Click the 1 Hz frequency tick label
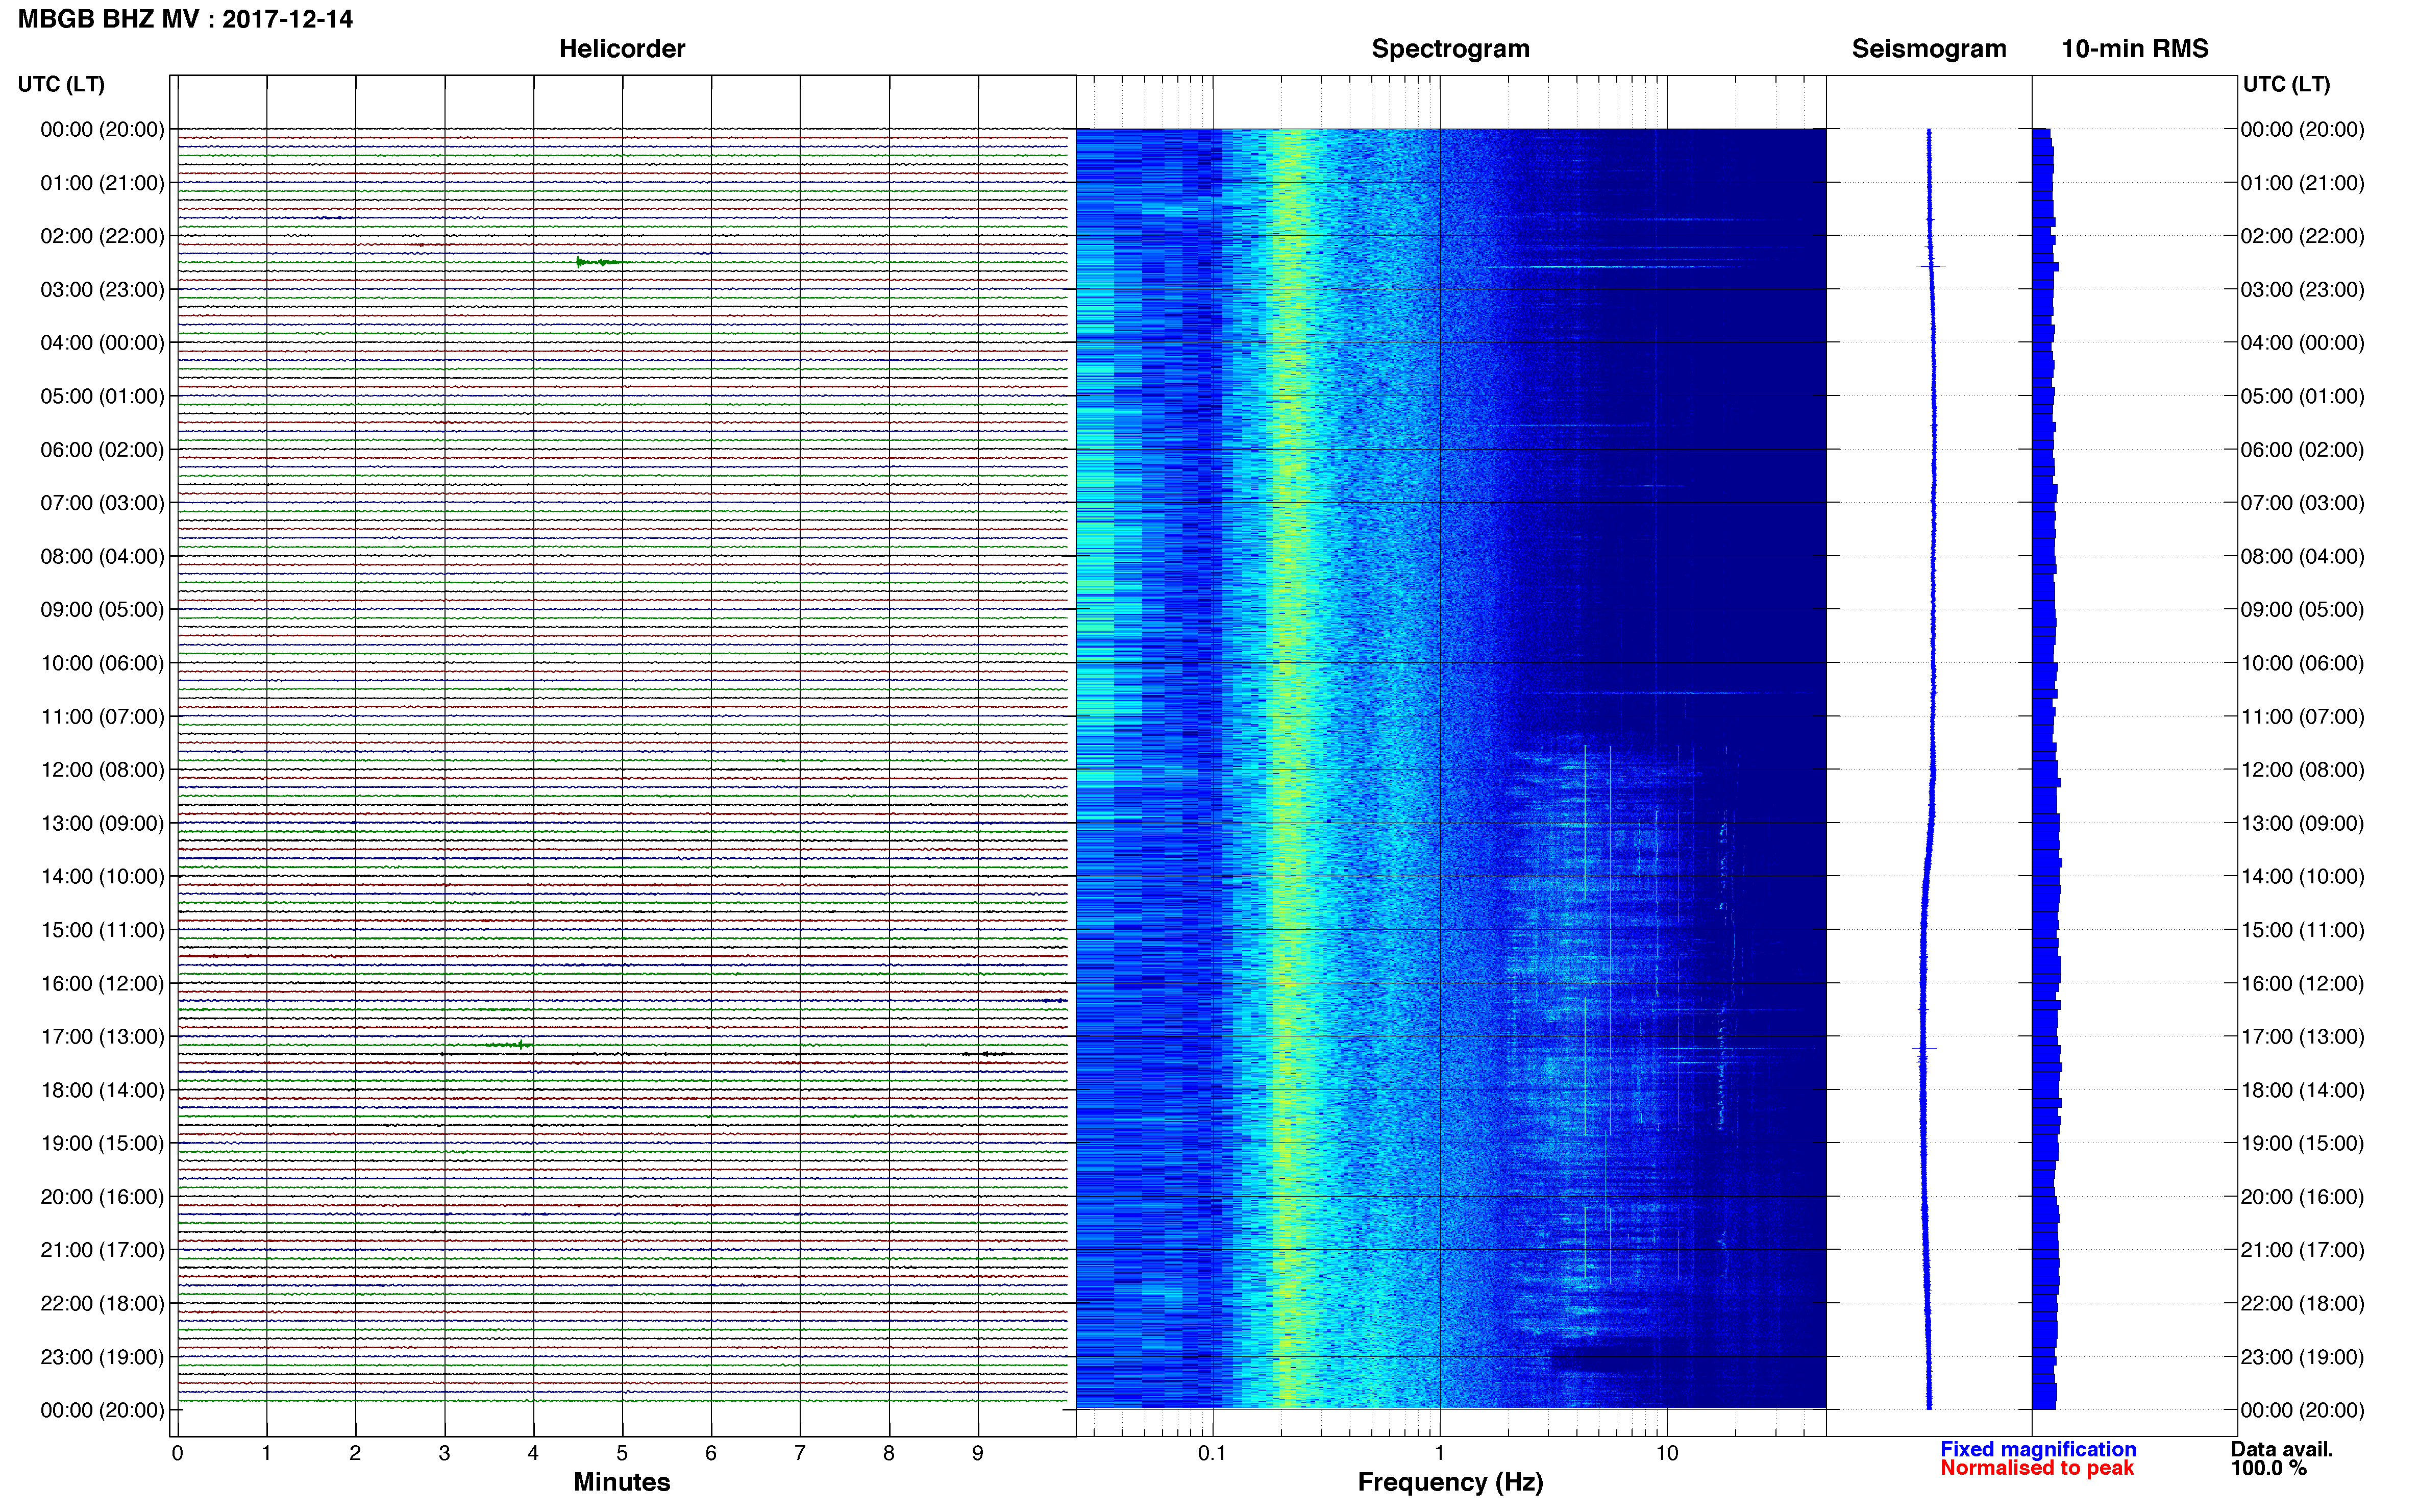2419x1512 pixels. (1439, 1453)
